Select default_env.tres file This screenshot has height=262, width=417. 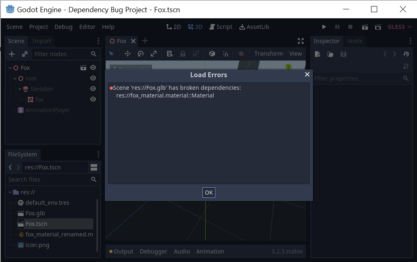(47, 203)
